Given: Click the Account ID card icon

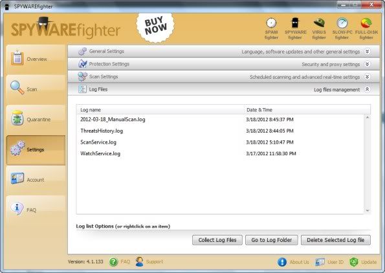Looking at the screenshot, I should [x=17, y=179].
